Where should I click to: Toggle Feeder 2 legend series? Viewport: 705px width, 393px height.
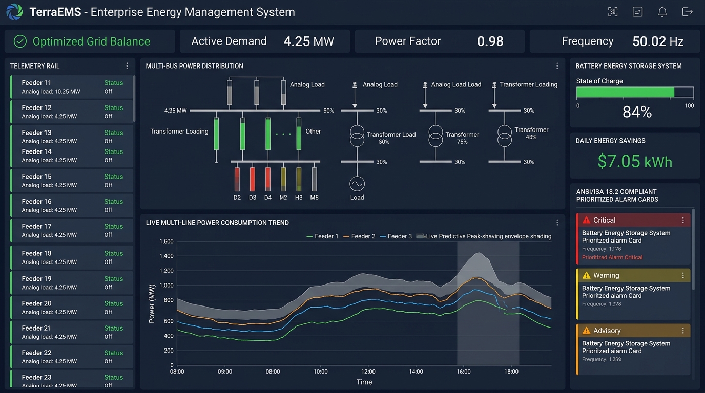pyautogui.click(x=359, y=236)
